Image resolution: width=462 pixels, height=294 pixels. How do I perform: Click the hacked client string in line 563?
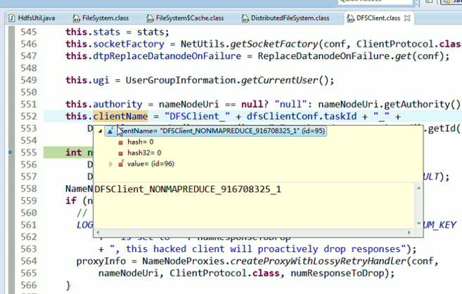pyautogui.click(x=258, y=249)
